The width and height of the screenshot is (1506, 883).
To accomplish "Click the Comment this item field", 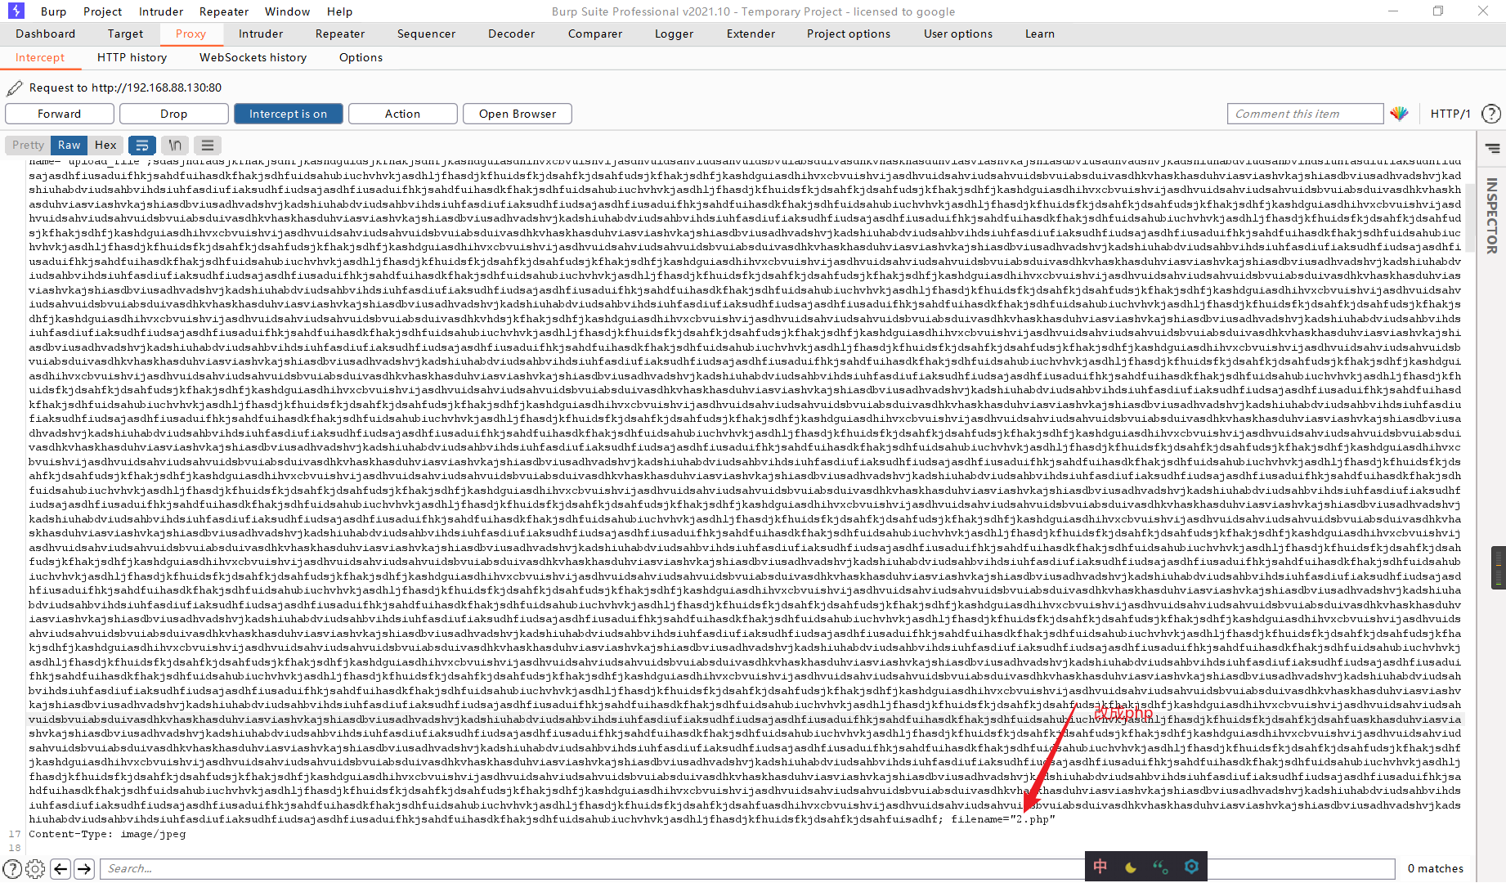I will [x=1306, y=114].
